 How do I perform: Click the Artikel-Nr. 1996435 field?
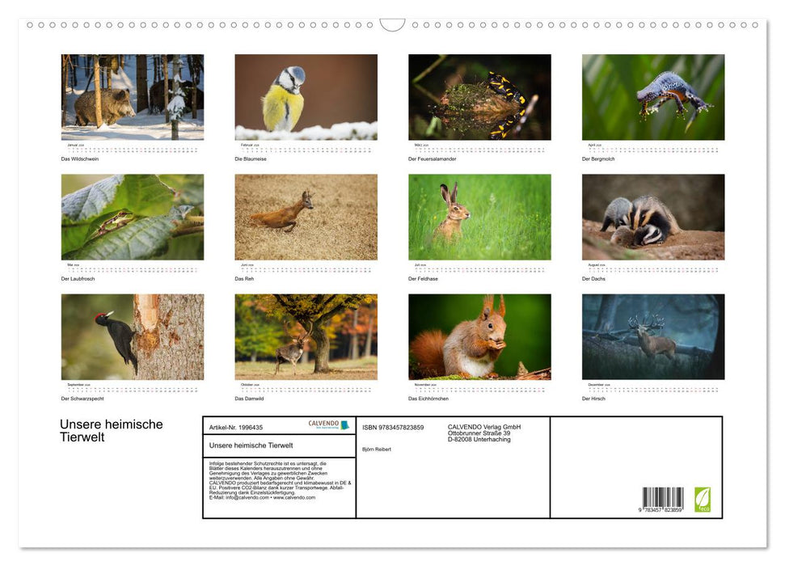pos(236,428)
